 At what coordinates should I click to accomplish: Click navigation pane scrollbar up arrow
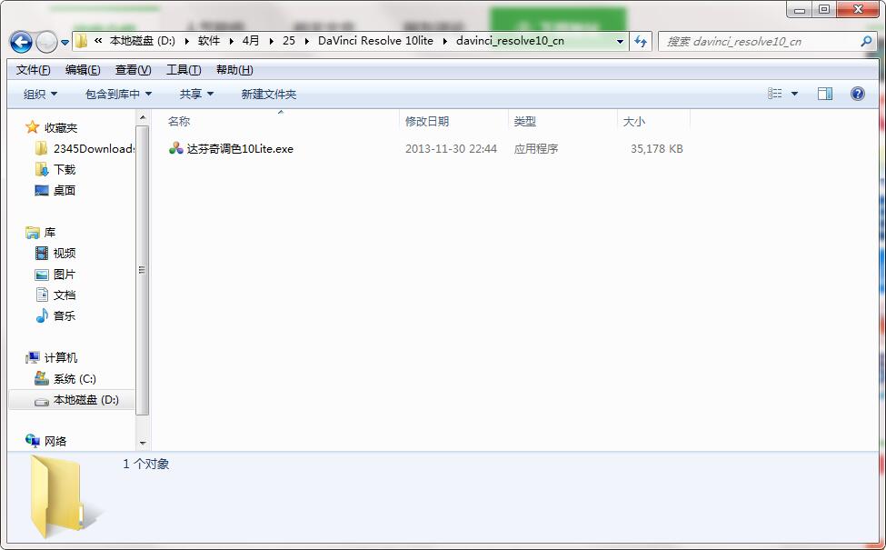(143, 117)
